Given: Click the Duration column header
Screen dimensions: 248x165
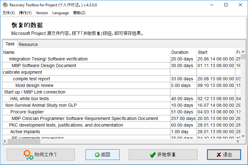Looking at the screenshot, I should (x=183, y=52).
